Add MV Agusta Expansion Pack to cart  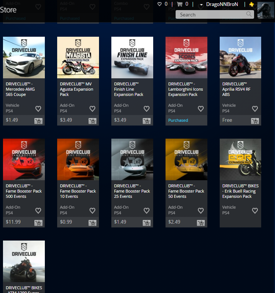[92, 121]
